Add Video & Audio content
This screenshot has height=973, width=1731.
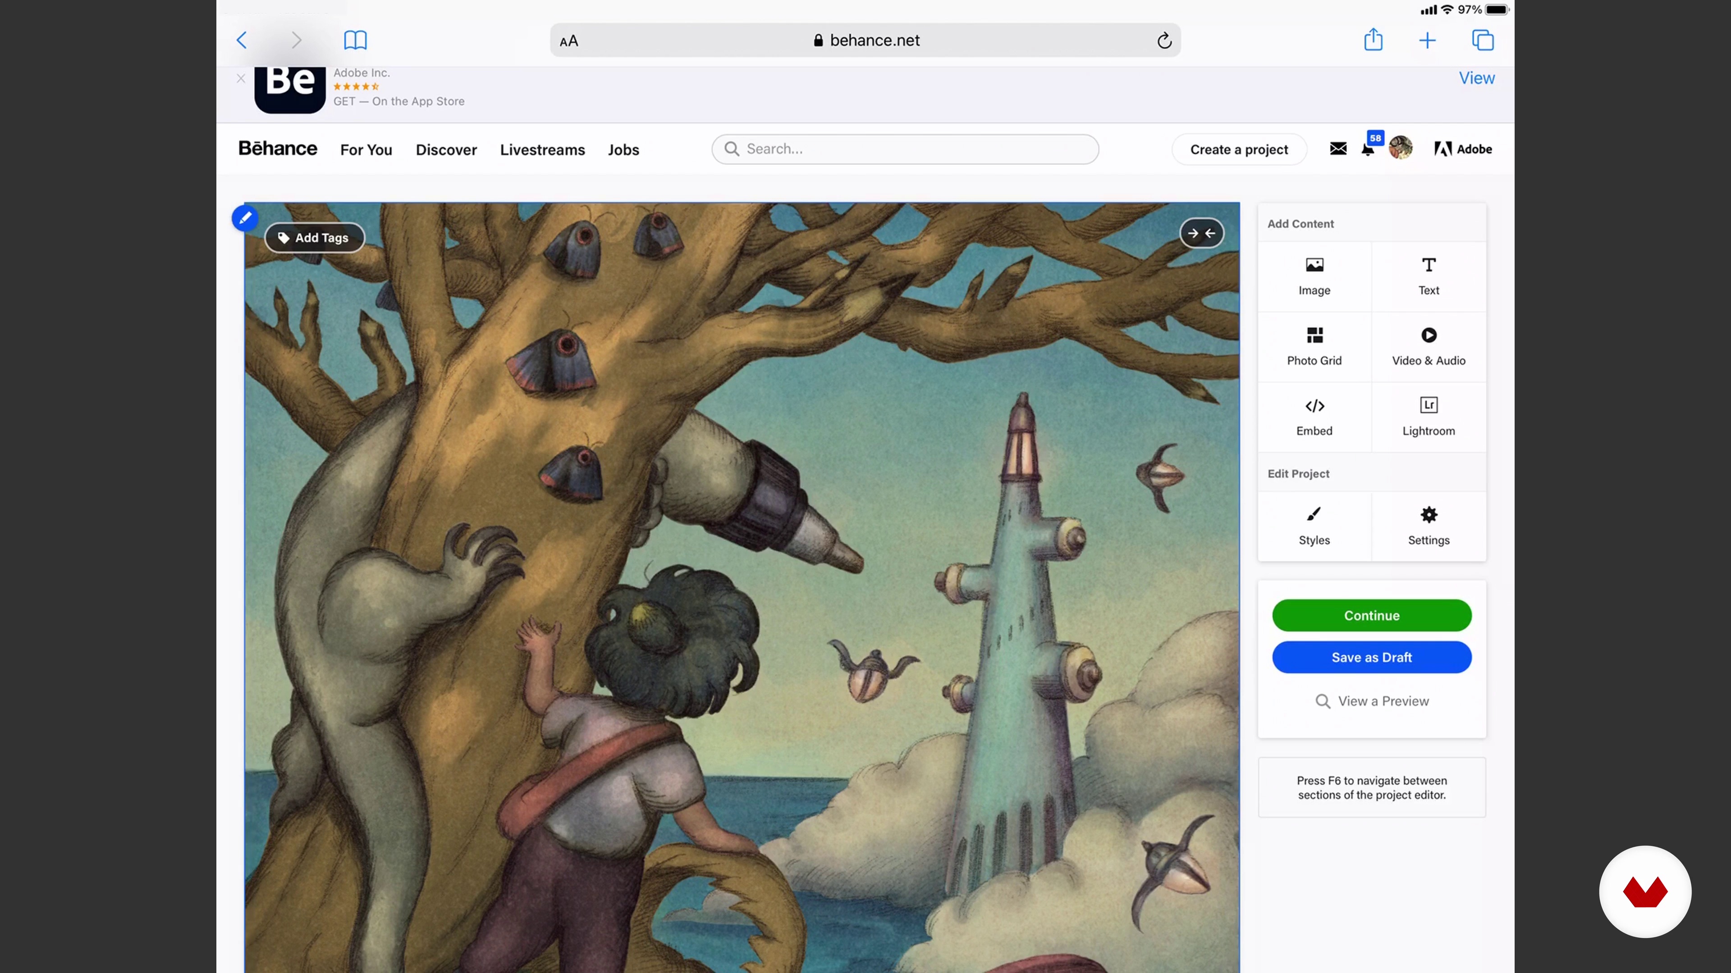pyautogui.click(x=1429, y=346)
